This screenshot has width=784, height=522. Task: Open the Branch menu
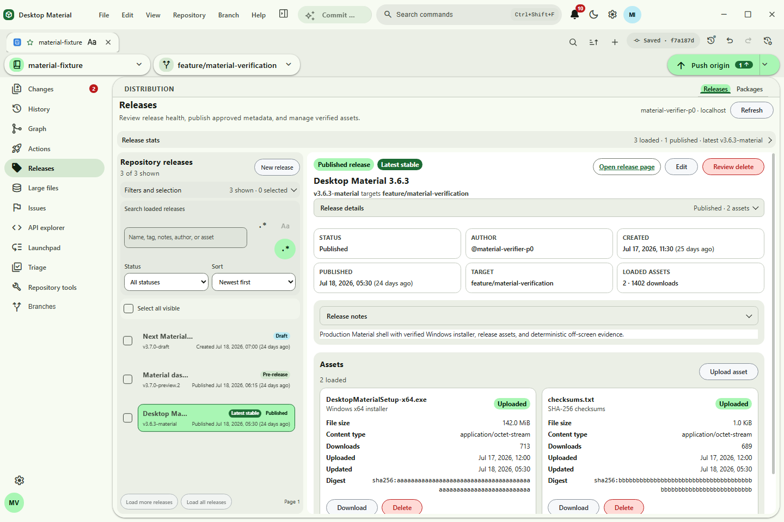(229, 15)
